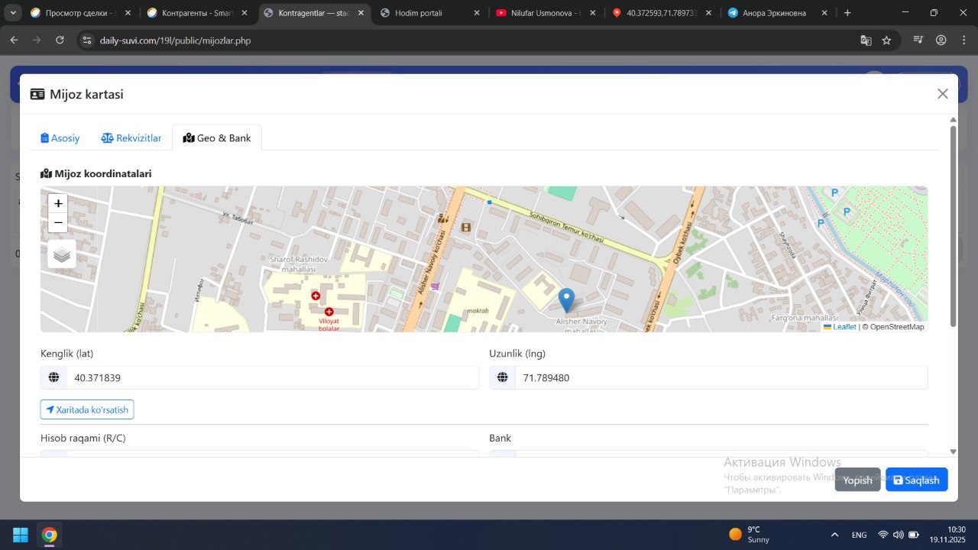Close the Mijoz kartasi dialog

pos(942,94)
